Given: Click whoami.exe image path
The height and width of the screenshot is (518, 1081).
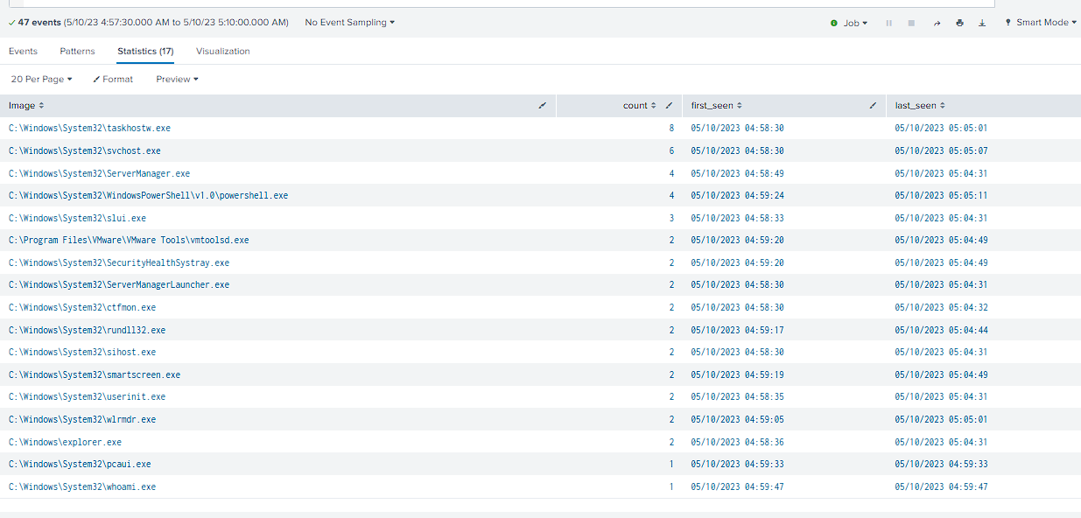Looking at the screenshot, I should pos(82,487).
